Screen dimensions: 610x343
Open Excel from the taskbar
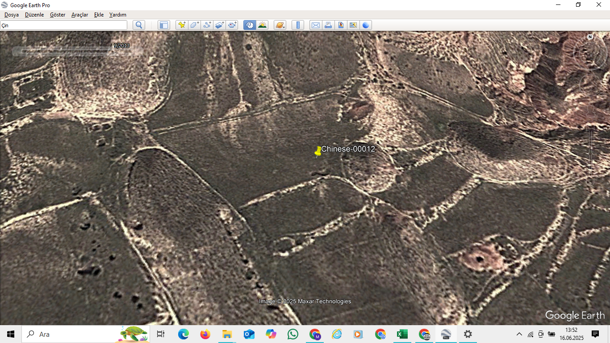[402, 334]
